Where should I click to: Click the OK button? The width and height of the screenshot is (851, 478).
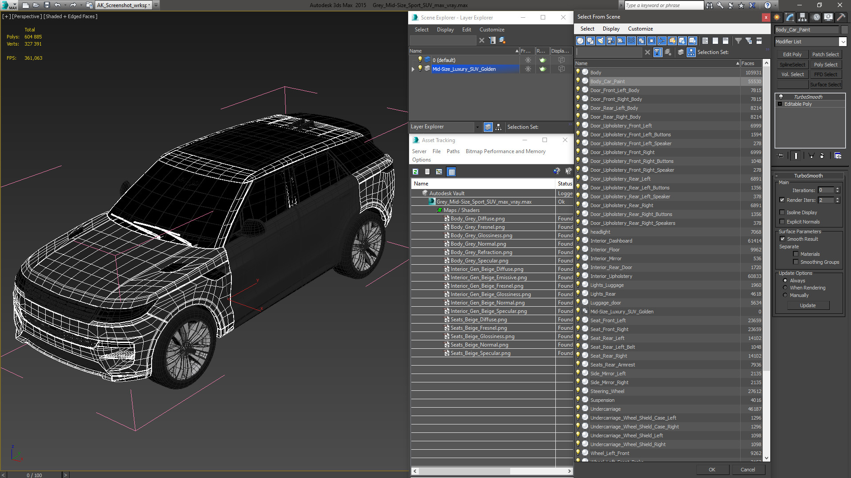pos(712,470)
